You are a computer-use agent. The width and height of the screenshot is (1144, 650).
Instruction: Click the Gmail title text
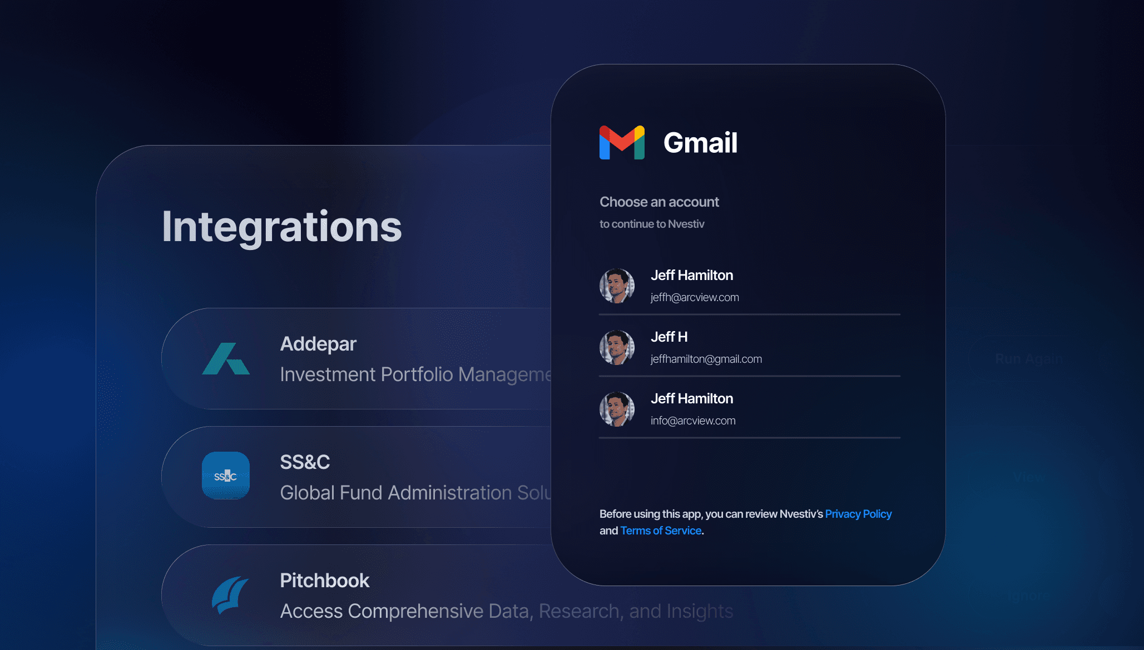tap(700, 143)
